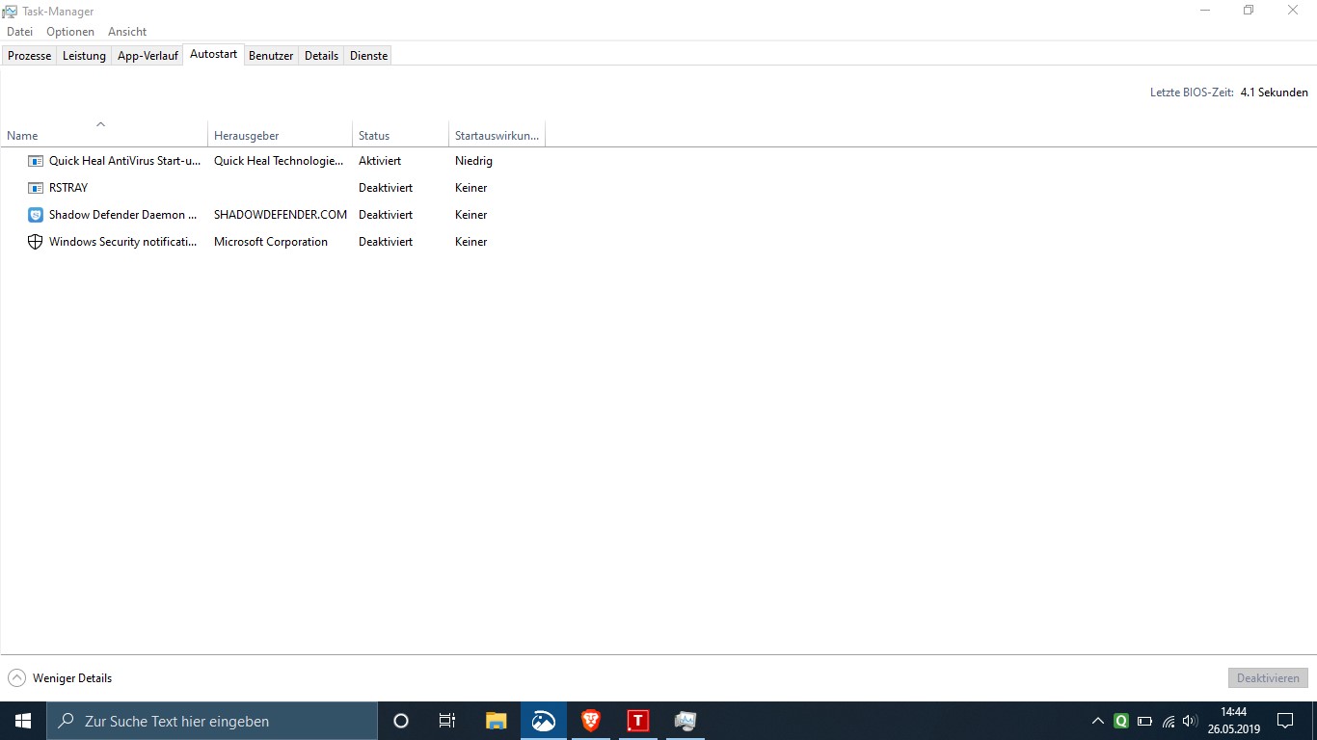Click the Windows Security shield icon
The height and width of the screenshot is (740, 1317).
pos(36,242)
